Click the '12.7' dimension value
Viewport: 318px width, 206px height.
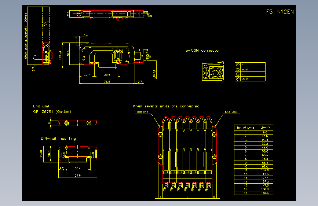[x=139, y=82]
